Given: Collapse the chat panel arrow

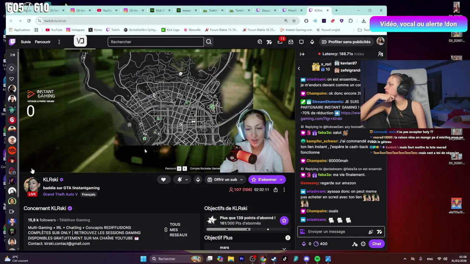Looking at the screenshot, I should tap(302, 54).
